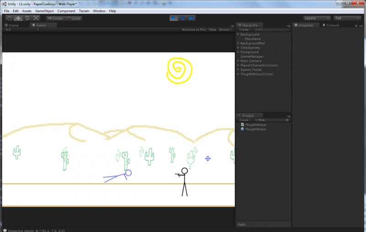Screen dimensions: 366x232
Task: Expand the ThugWithGun(Clone) item
Action: [238, 74]
